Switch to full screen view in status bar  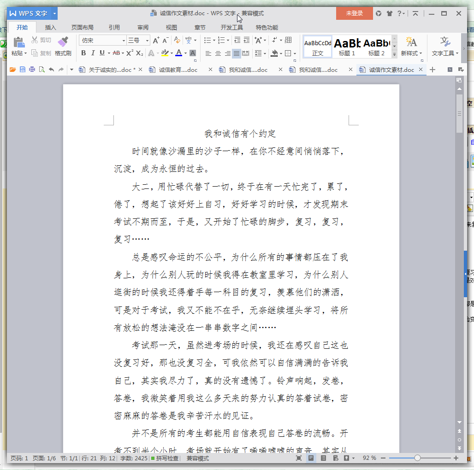click(x=299, y=458)
